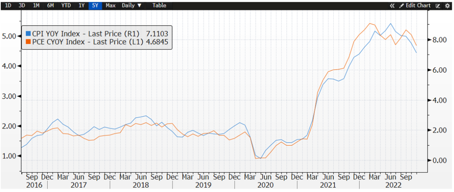
Task: Open the Daily frequency dropdown
Action: (132, 5)
